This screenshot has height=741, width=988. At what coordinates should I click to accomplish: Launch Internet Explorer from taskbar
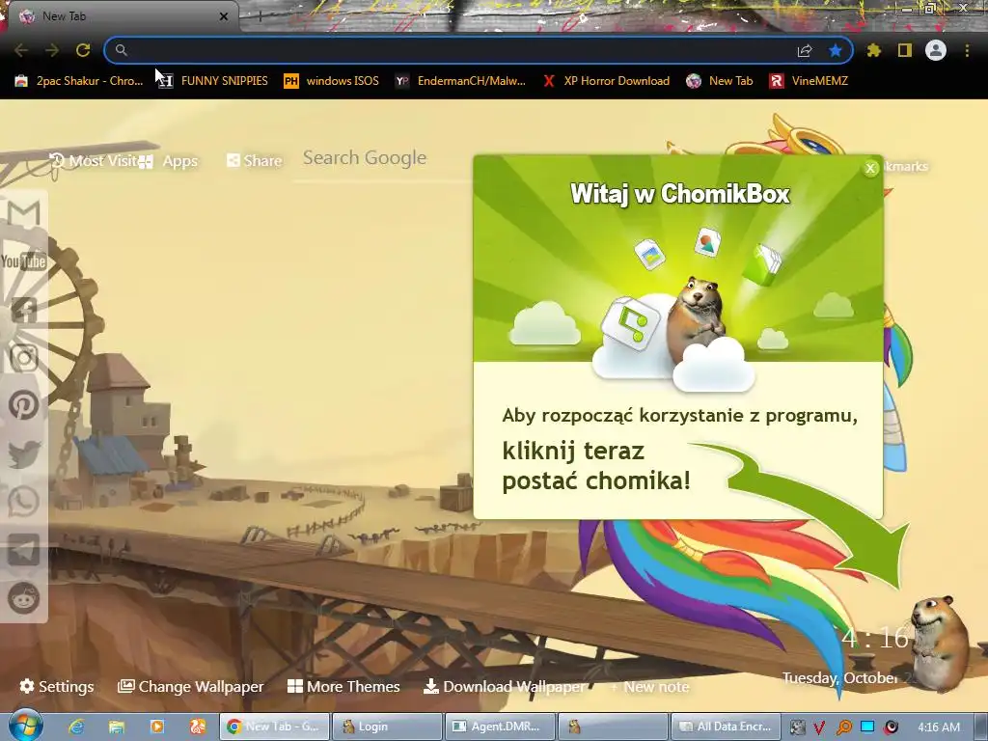(77, 727)
